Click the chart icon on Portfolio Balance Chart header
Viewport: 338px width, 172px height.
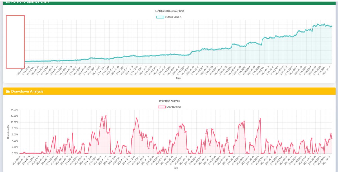pyautogui.click(x=8, y=1)
